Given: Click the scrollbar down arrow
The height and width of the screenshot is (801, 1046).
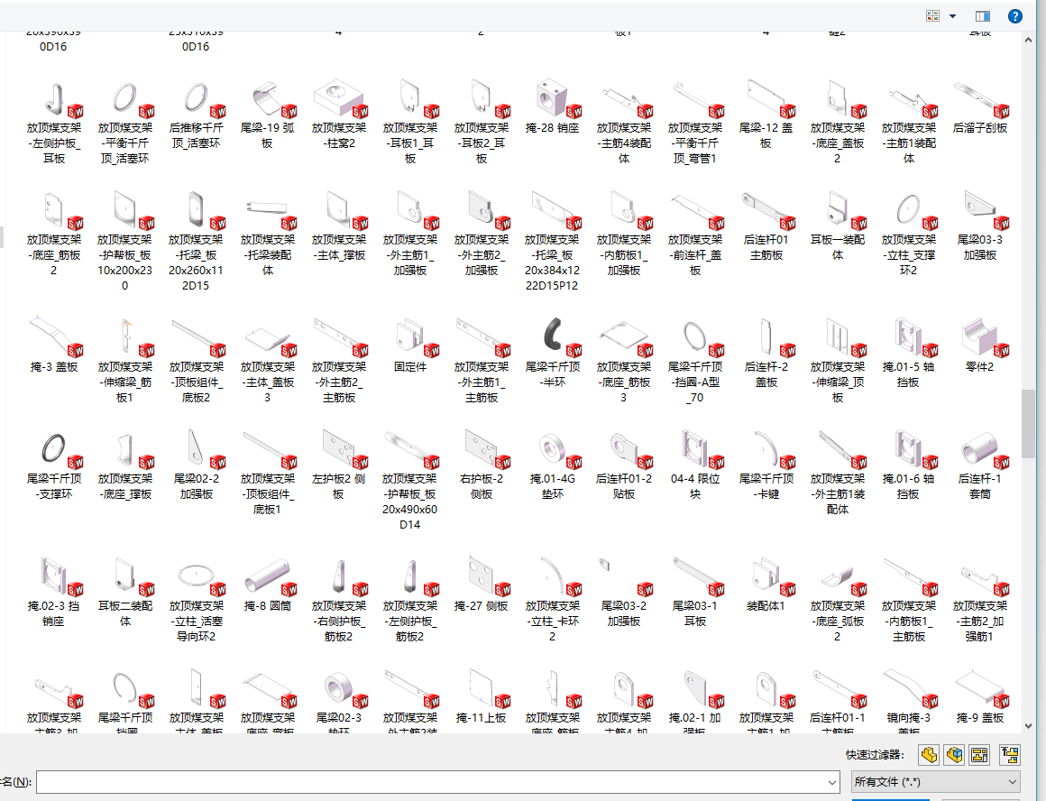Looking at the screenshot, I should pos(1028,726).
